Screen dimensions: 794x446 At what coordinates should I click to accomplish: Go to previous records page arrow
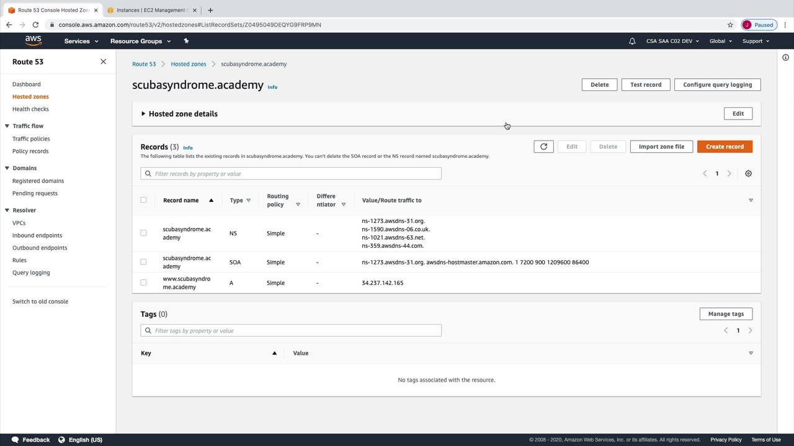(x=705, y=173)
